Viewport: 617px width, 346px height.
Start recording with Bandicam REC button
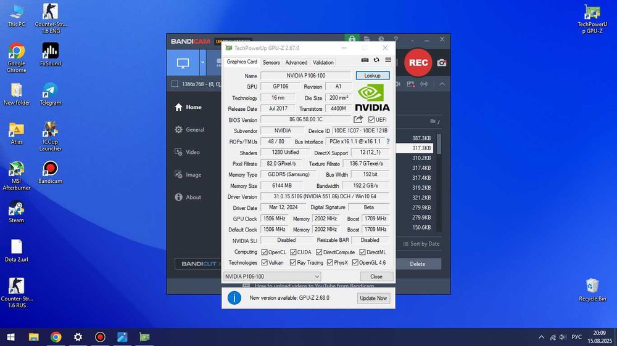click(418, 62)
